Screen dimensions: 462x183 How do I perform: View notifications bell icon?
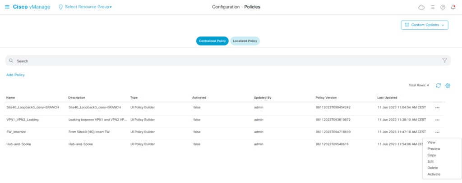click(453, 7)
